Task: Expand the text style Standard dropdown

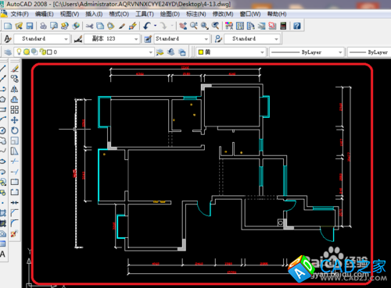Action: point(41,39)
